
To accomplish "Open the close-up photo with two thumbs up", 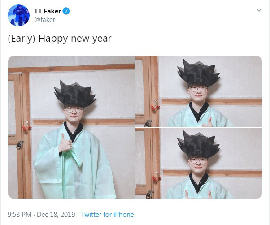I will (199, 163).
